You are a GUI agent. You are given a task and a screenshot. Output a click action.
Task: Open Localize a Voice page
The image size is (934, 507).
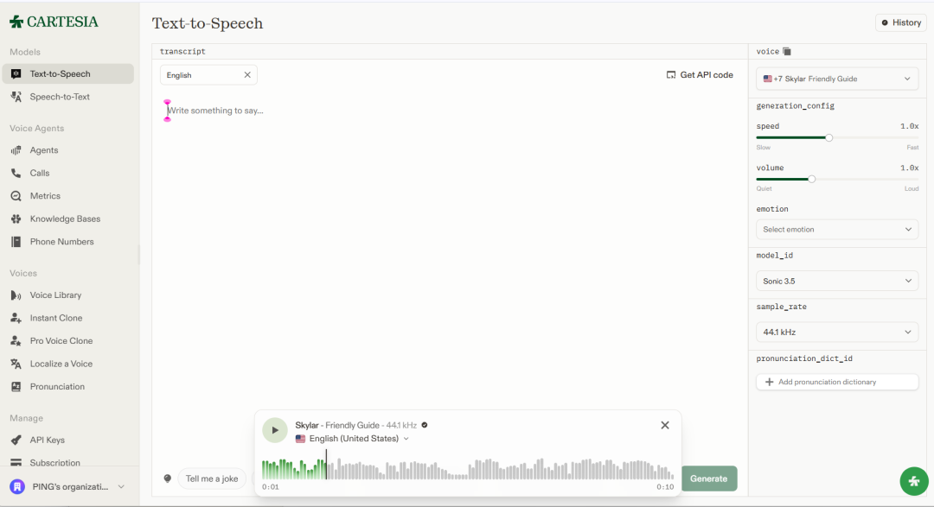click(x=68, y=364)
